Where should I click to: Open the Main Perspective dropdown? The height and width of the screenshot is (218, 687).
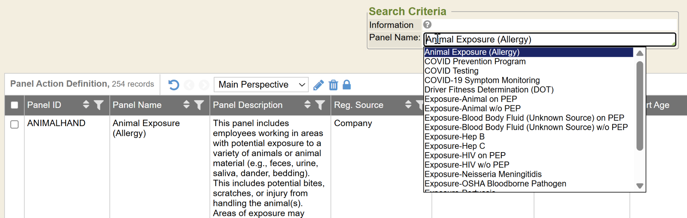click(x=261, y=85)
